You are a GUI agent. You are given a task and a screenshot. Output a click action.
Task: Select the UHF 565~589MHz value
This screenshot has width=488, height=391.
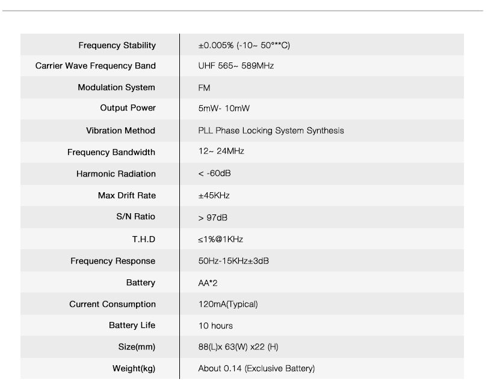tap(236, 66)
